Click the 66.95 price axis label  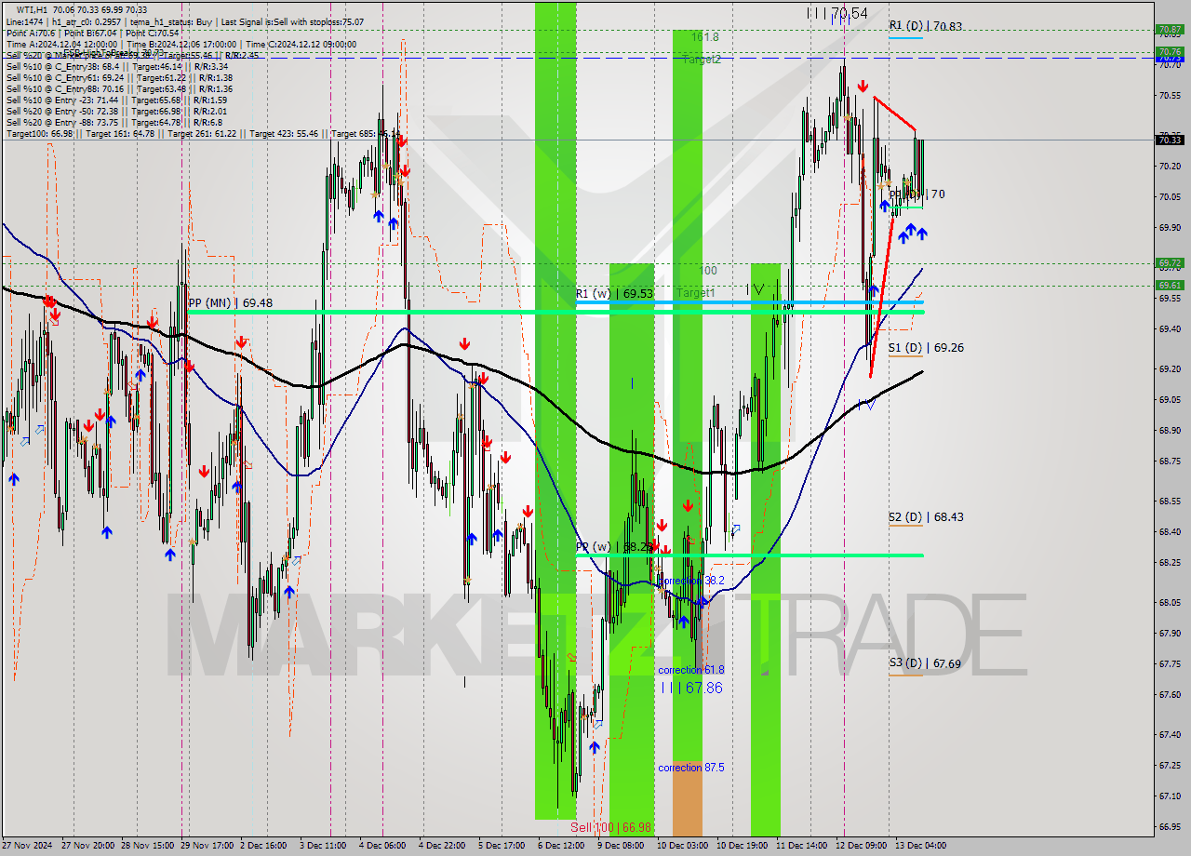coord(1170,826)
